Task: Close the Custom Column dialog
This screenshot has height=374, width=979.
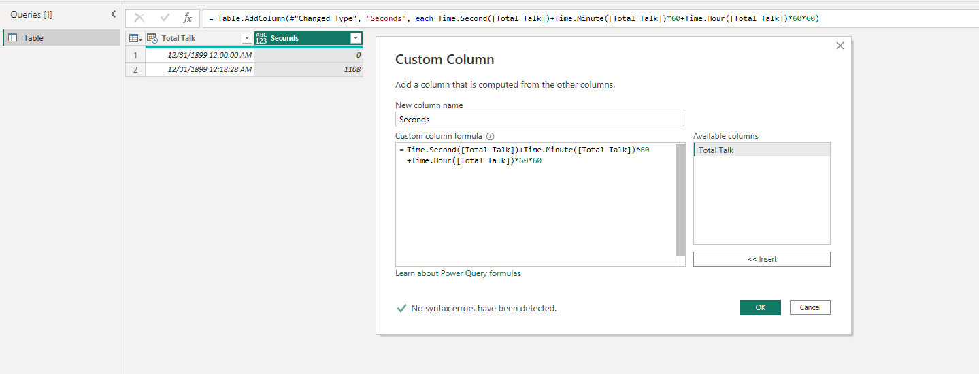Action: (x=840, y=46)
